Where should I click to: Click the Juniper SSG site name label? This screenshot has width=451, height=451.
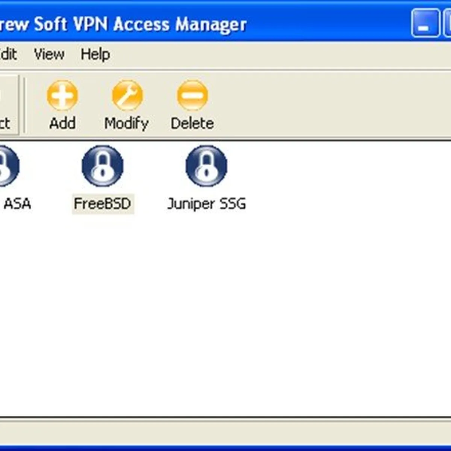pyautogui.click(x=206, y=204)
